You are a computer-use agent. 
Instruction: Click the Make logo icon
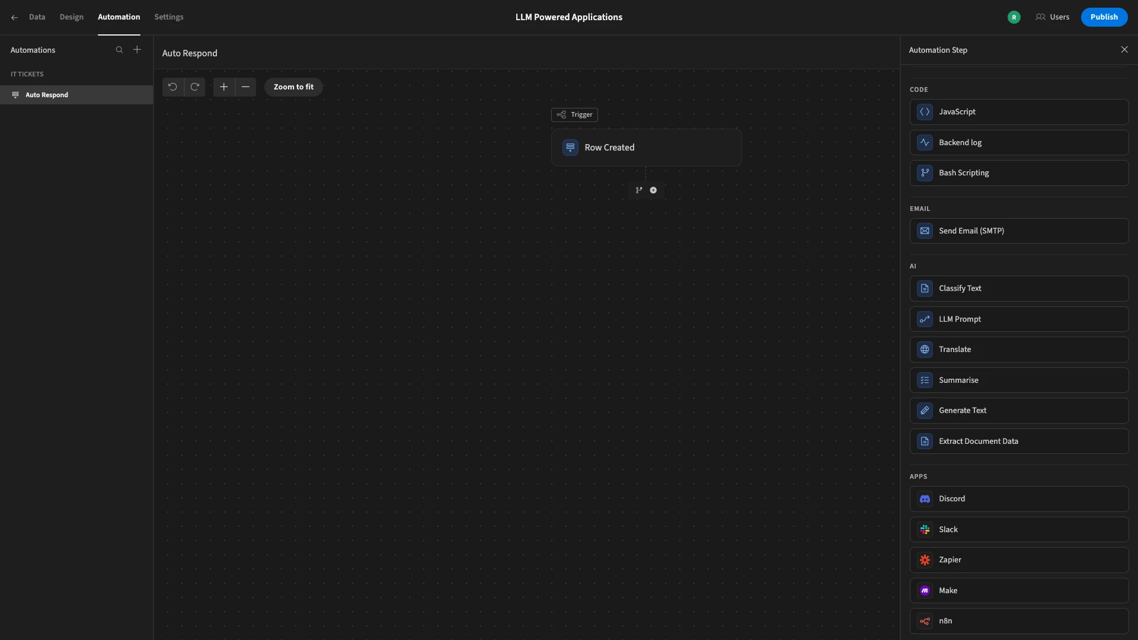(x=925, y=591)
